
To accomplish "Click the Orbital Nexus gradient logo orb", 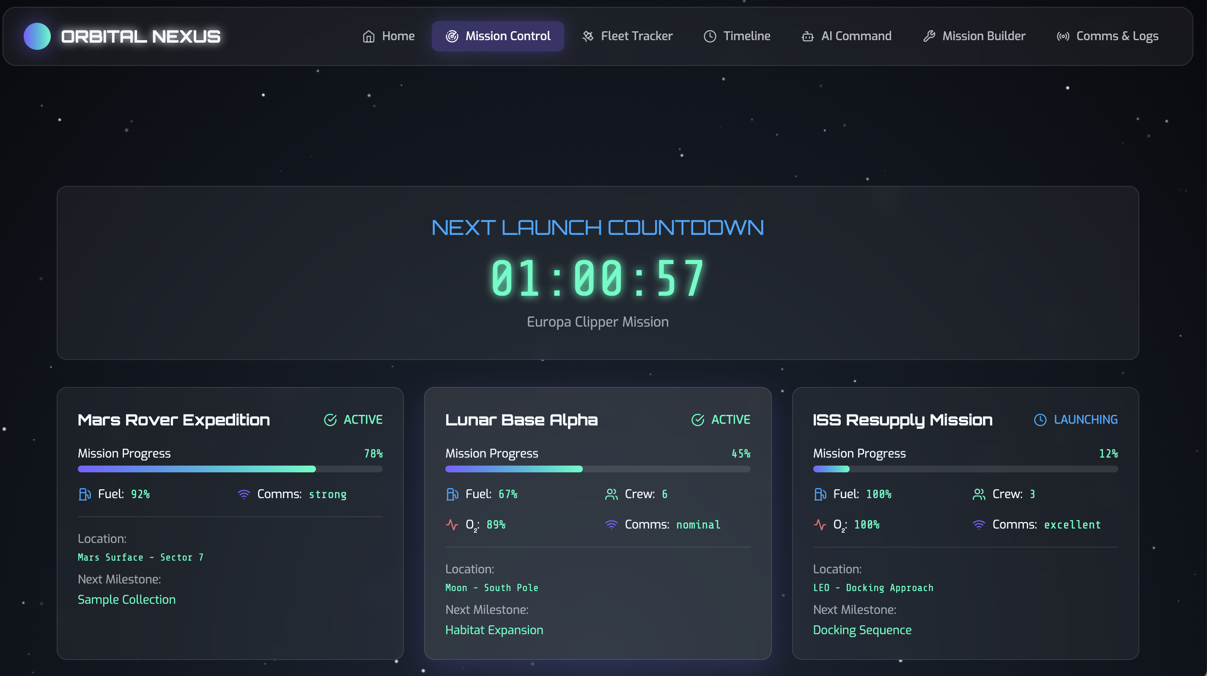I will (x=37, y=36).
